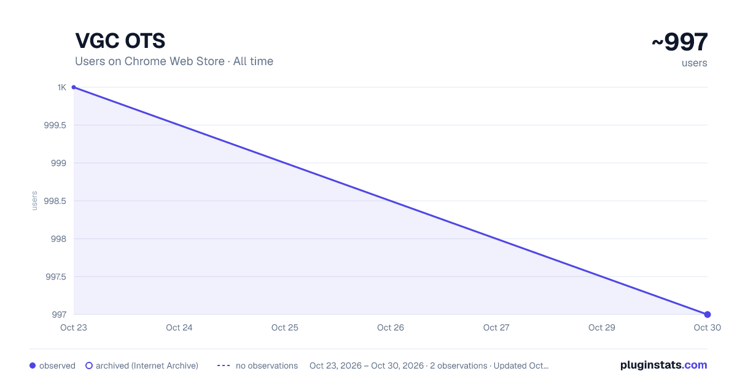Click the VGC OTS title
The width and height of the screenshot is (737, 387).
(120, 41)
